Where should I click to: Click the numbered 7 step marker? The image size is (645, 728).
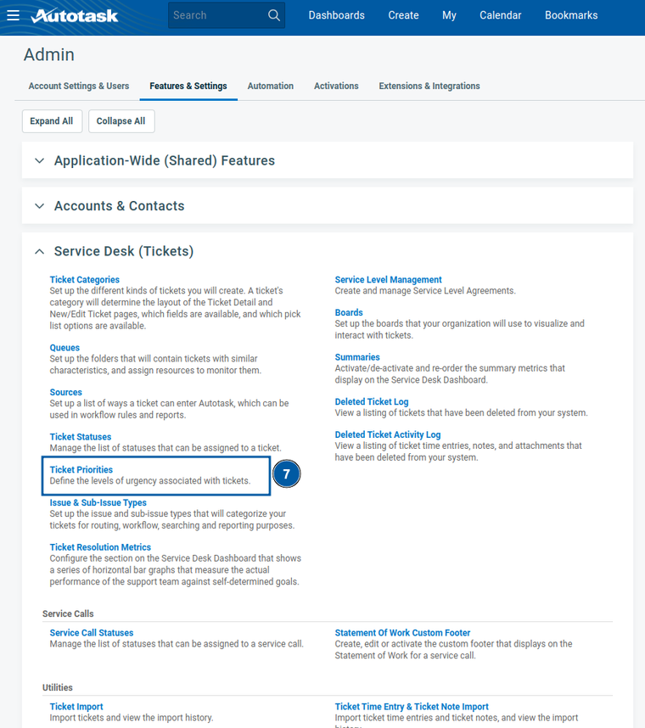[287, 475]
